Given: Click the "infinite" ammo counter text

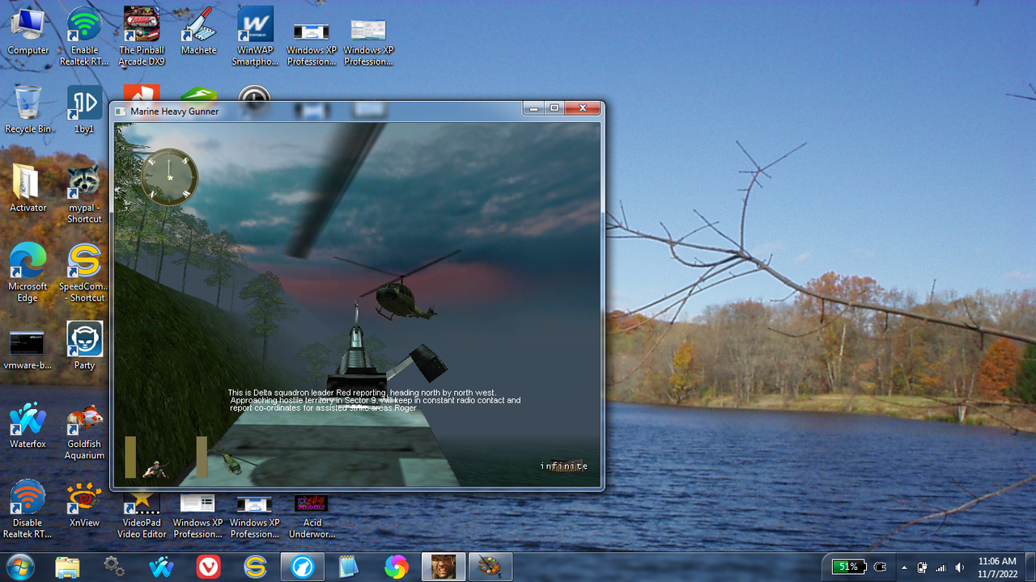Looking at the screenshot, I should click(564, 466).
